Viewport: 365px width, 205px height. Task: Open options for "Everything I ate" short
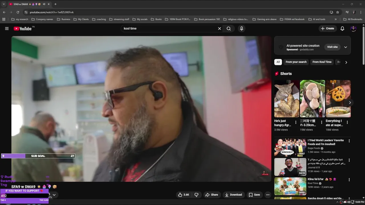click(x=347, y=122)
